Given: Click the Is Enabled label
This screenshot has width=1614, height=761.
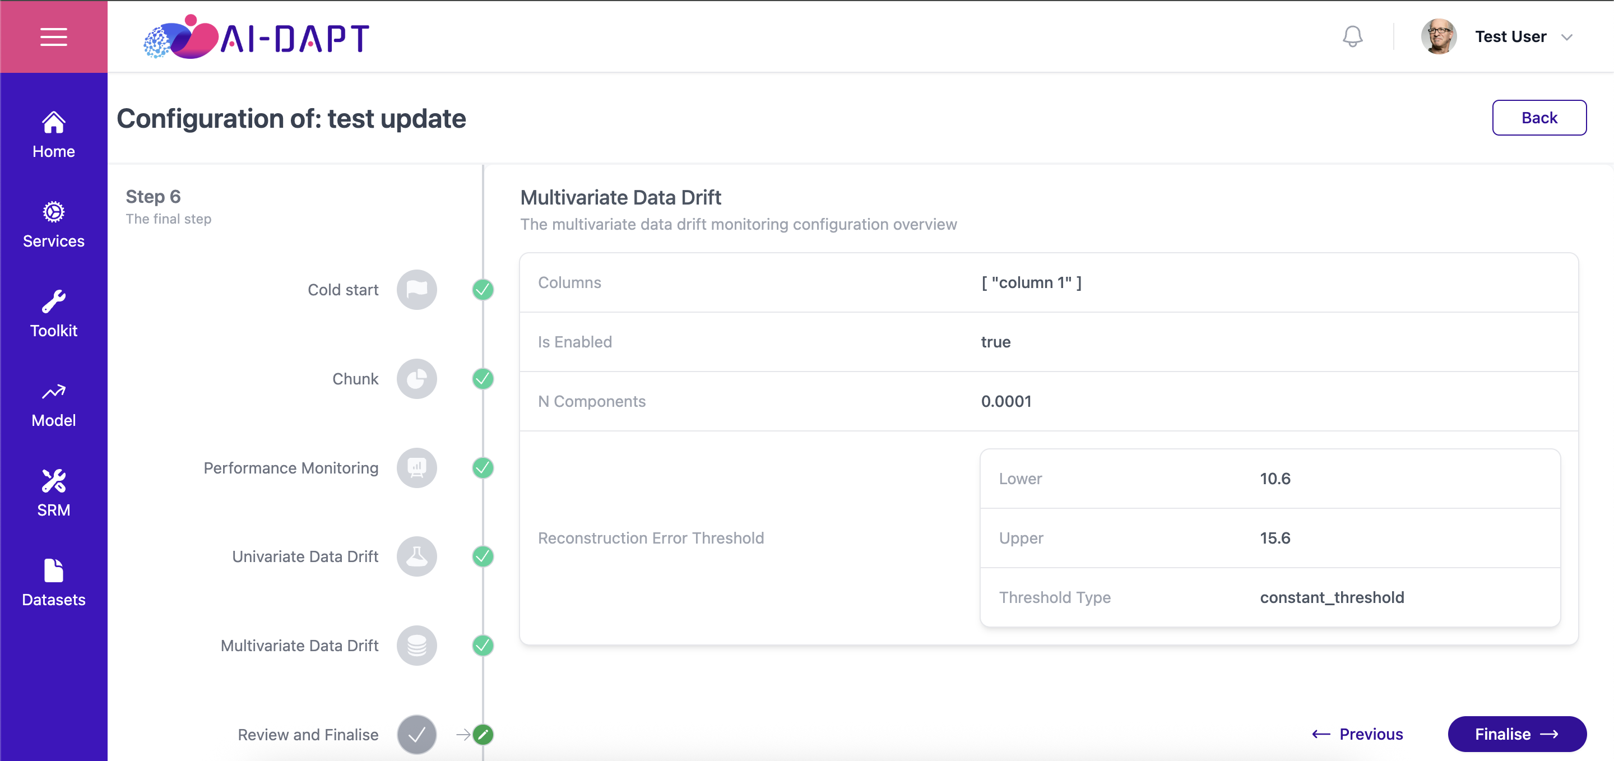Looking at the screenshot, I should tap(574, 342).
